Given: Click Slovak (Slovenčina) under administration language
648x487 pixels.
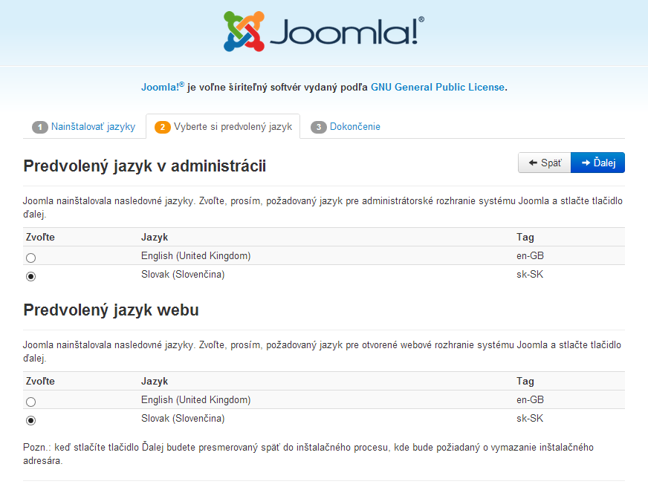Looking at the screenshot, I should point(183,275).
